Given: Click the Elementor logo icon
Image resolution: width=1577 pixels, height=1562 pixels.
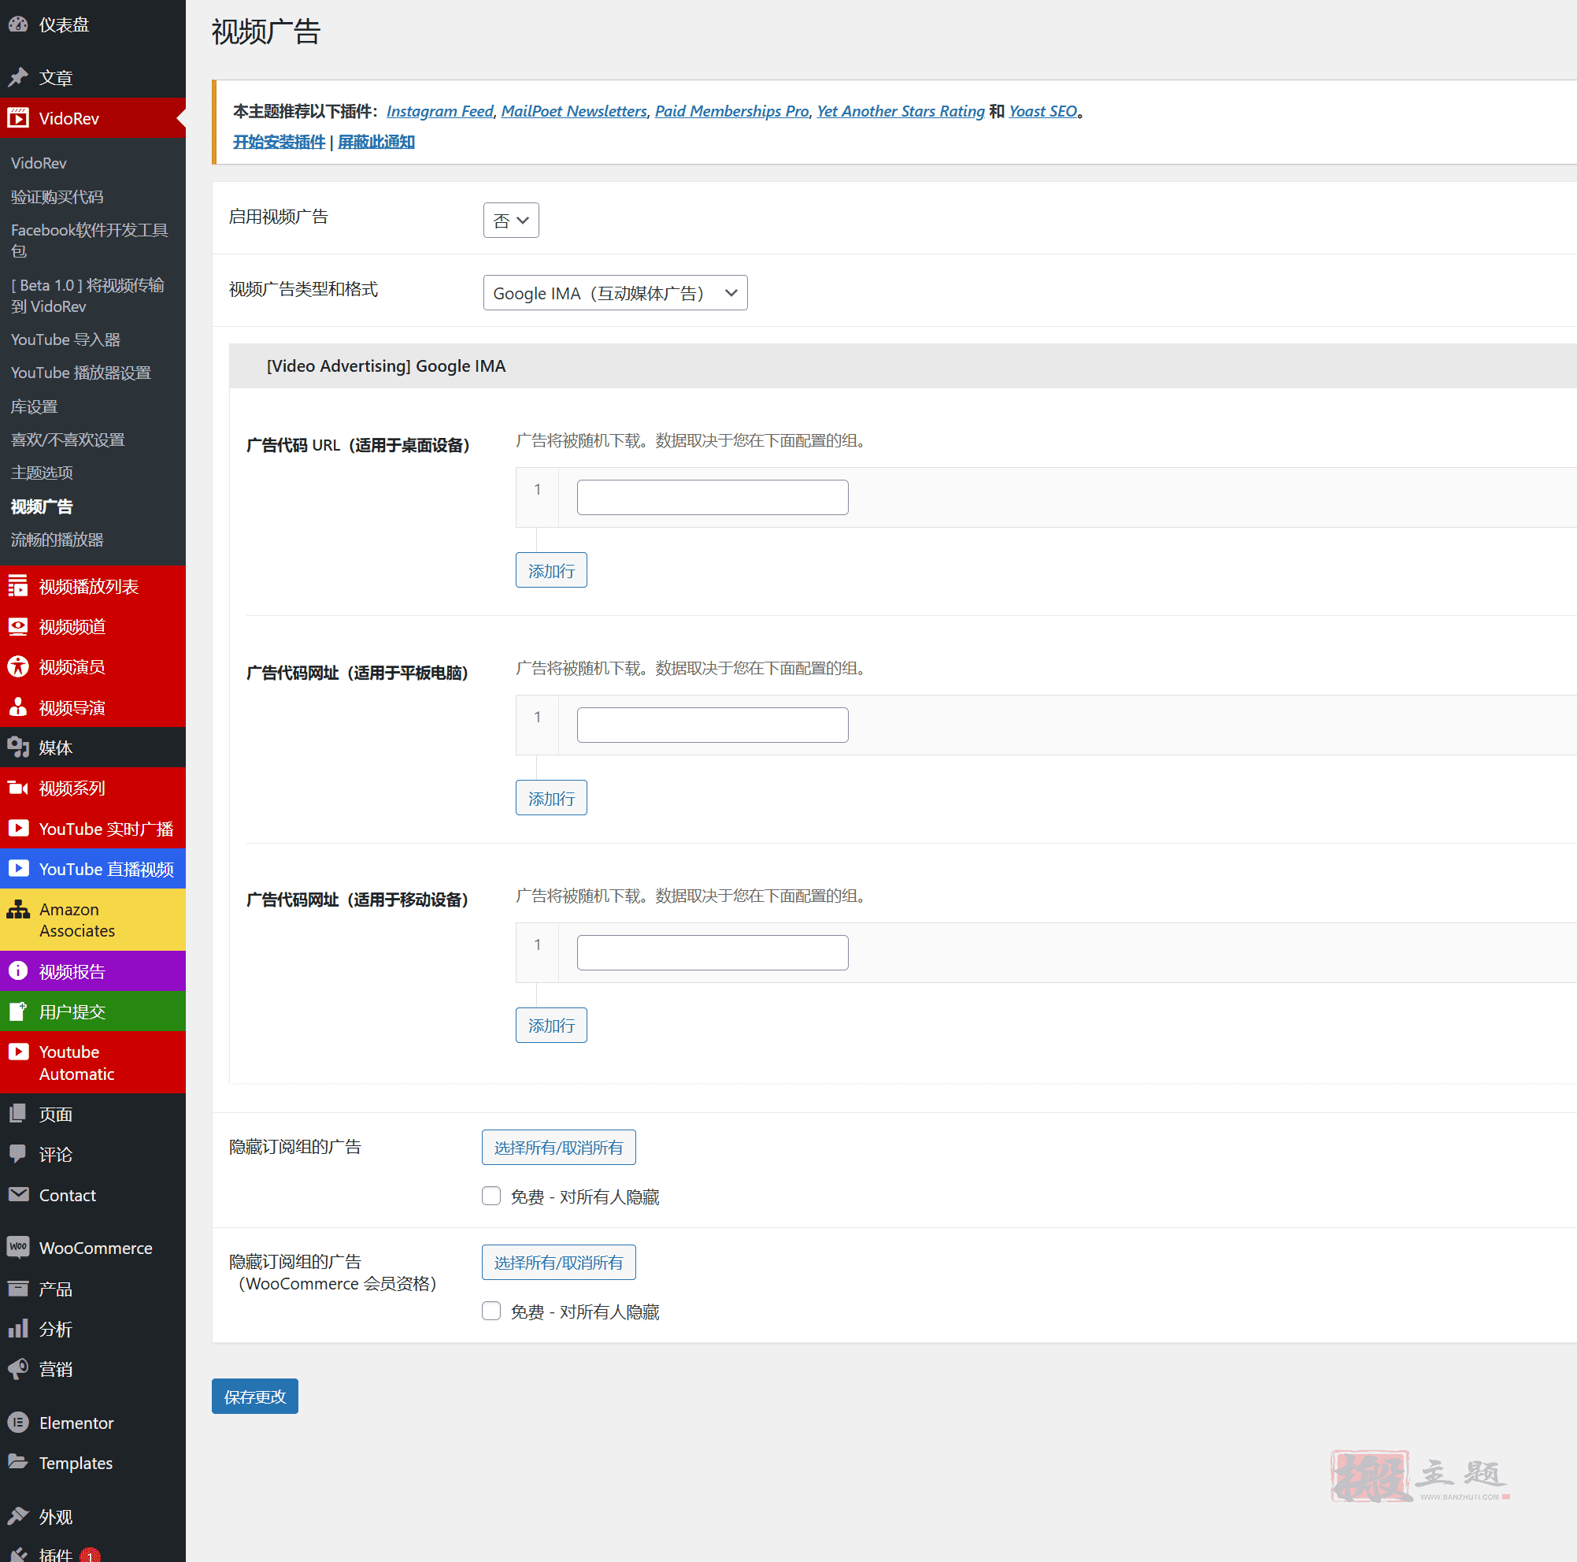Looking at the screenshot, I should [x=18, y=1423].
